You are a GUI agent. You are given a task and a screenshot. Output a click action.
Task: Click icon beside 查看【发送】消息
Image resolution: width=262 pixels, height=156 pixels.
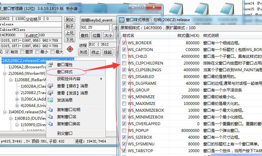[50, 93]
